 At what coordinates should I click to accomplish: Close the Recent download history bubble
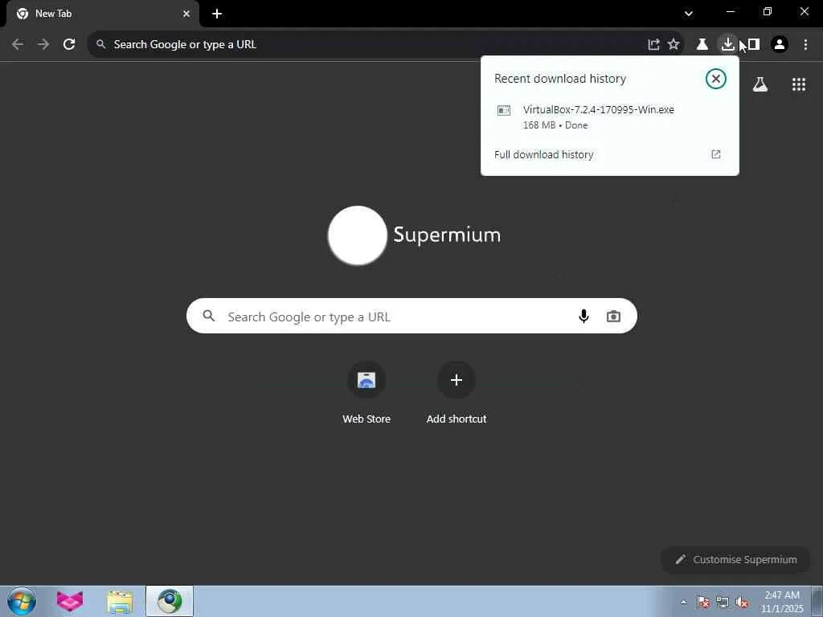coord(715,79)
